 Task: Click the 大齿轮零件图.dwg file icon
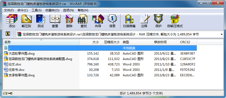click(x=6, y=53)
